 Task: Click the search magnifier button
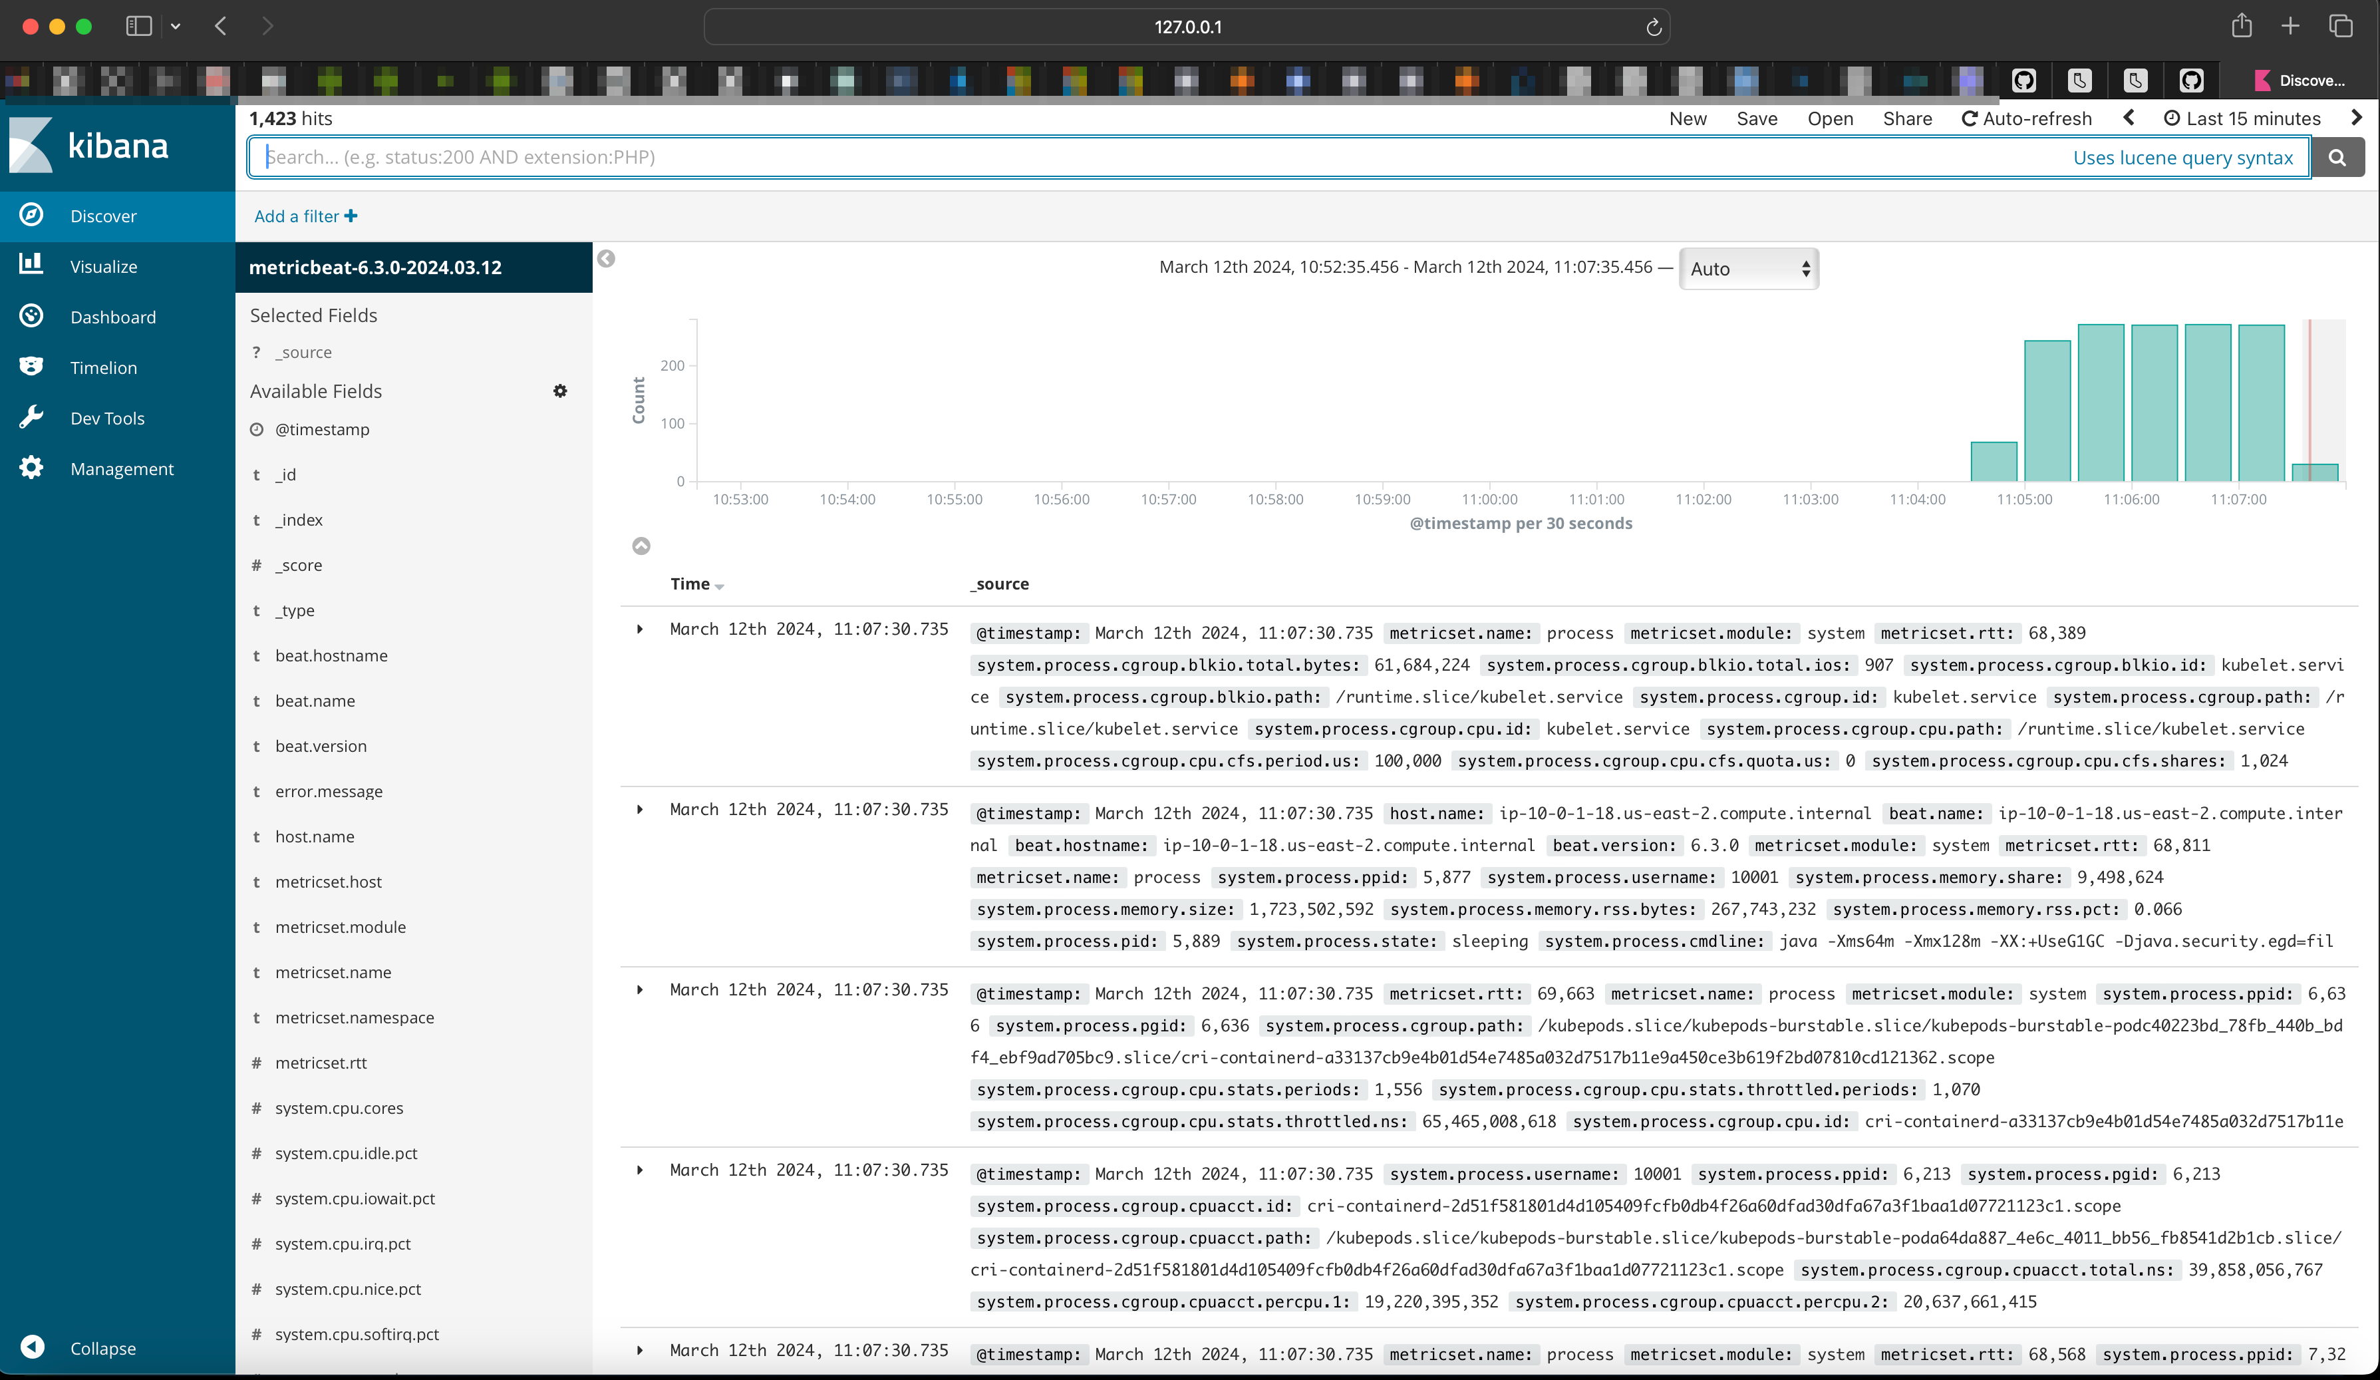(2337, 157)
